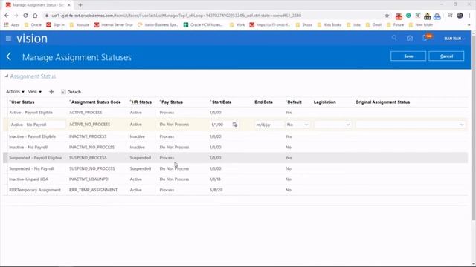Open the View menu
Viewport: 476px width, 267px height.
[x=35, y=91]
